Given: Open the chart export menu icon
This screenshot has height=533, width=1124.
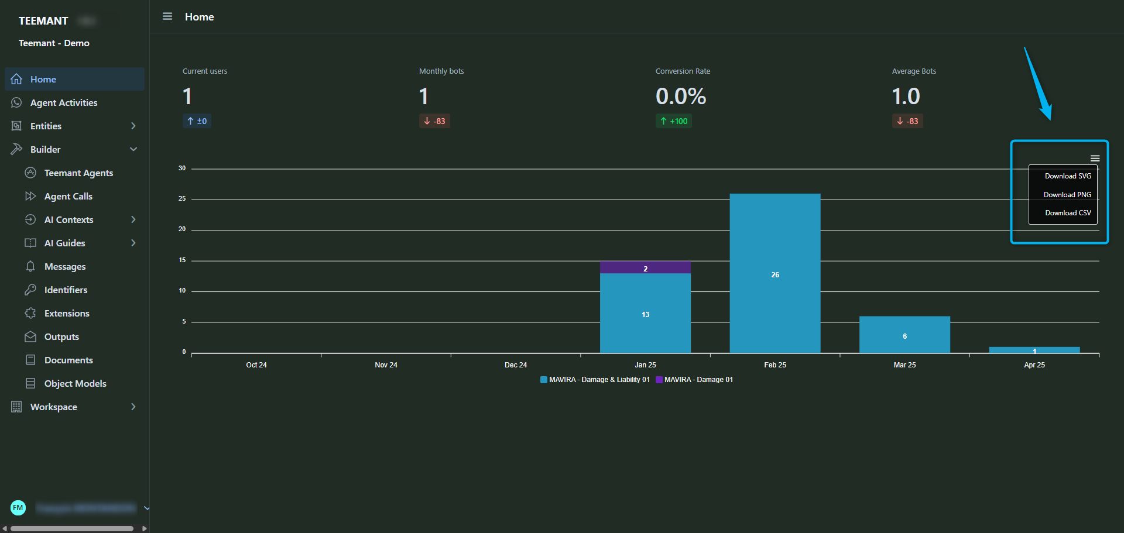Looking at the screenshot, I should tap(1095, 159).
